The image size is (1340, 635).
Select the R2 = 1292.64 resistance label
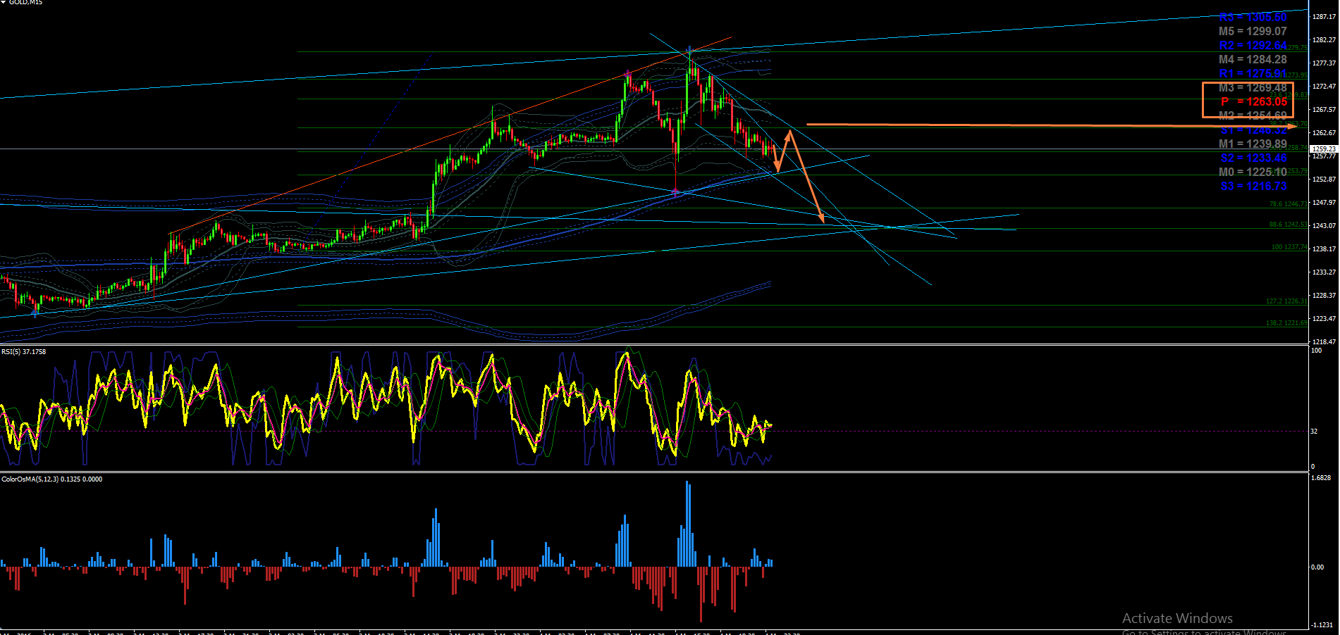[1253, 45]
